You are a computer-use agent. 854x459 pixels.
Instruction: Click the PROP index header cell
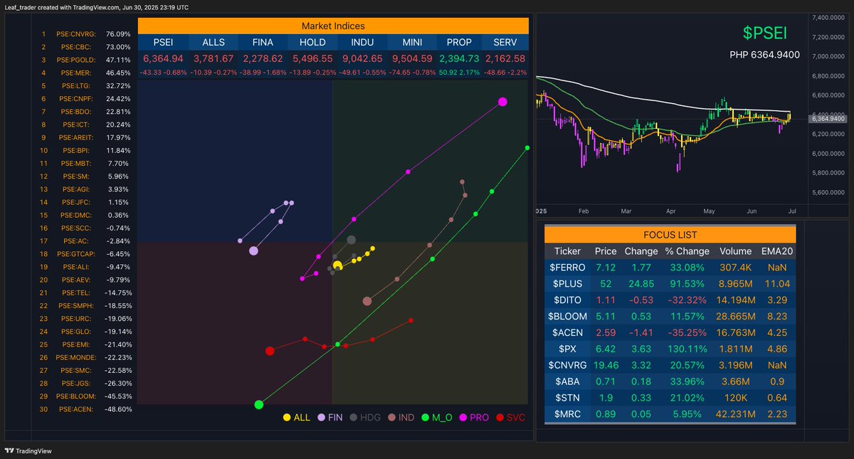[x=459, y=42]
